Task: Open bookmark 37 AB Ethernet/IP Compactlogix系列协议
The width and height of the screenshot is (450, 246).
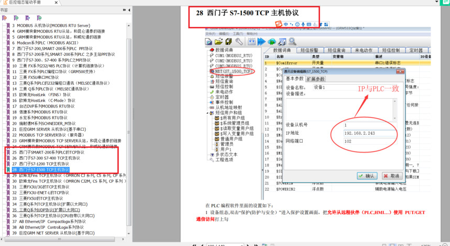Action: [49, 221]
